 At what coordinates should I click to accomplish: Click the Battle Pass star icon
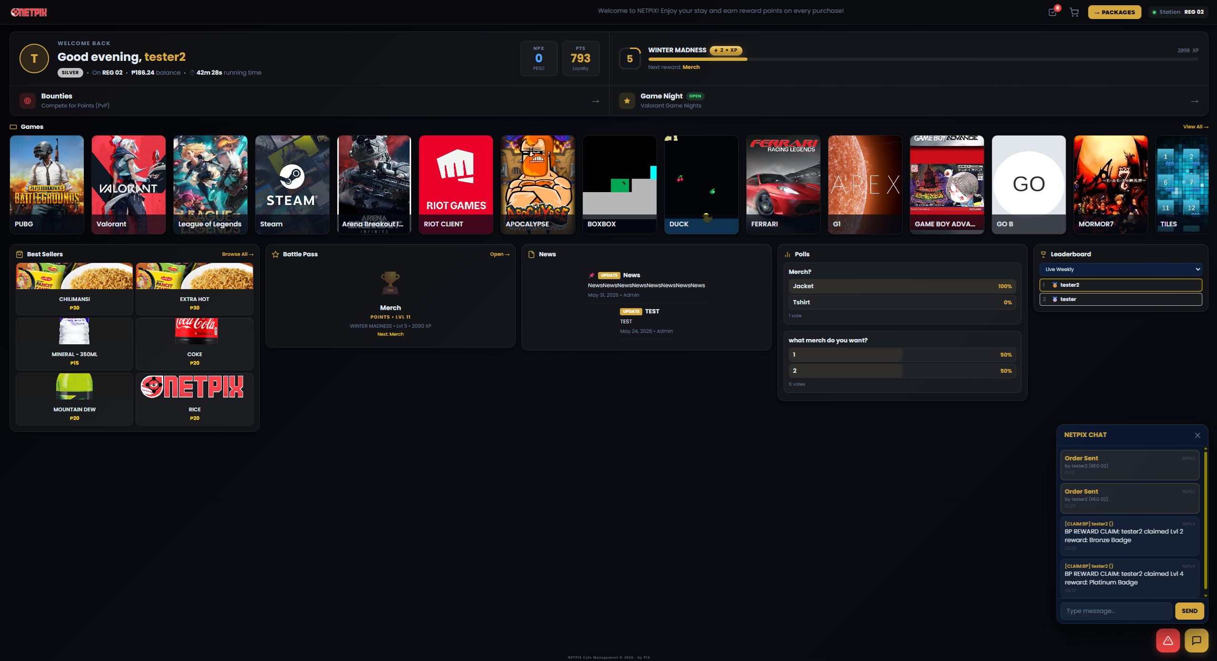[275, 254]
